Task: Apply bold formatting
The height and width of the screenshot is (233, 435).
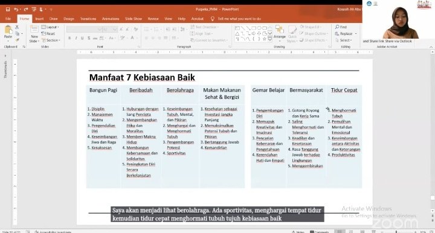Action: click(x=69, y=38)
